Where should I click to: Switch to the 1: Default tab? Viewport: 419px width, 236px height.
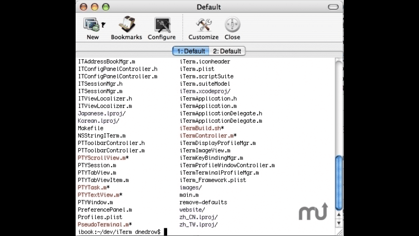click(x=191, y=51)
